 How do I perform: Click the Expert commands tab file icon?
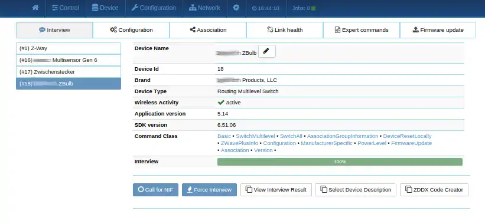coord(337,29)
